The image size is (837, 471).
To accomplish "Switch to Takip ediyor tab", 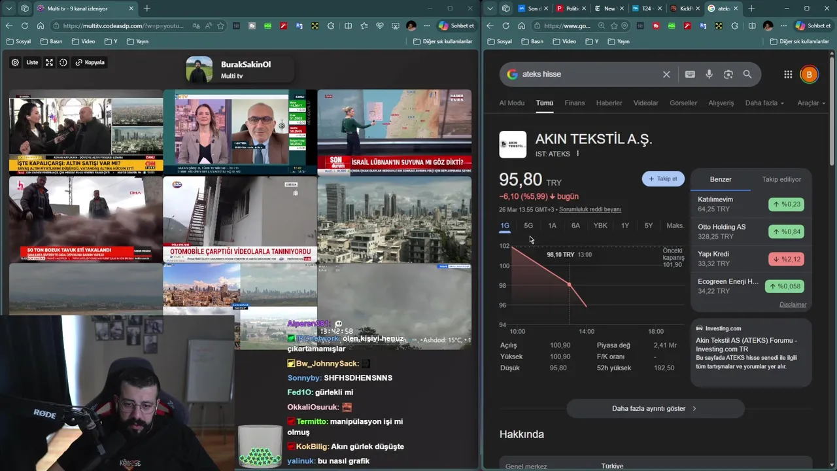I will (781, 179).
